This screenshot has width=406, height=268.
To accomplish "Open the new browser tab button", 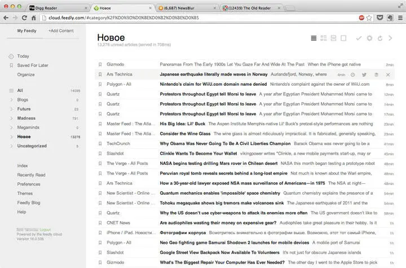I will 290,8.
